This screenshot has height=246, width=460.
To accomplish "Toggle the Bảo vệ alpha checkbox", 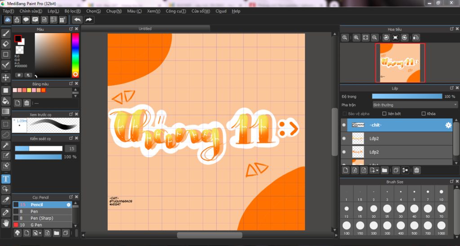I will [x=345, y=113].
